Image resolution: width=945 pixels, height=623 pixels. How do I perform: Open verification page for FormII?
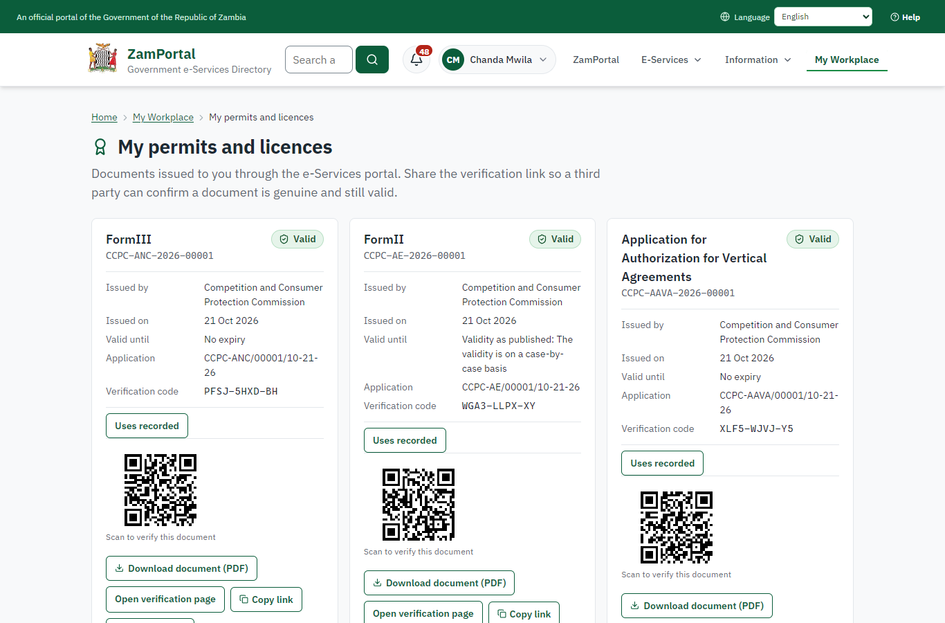[x=423, y=613]
